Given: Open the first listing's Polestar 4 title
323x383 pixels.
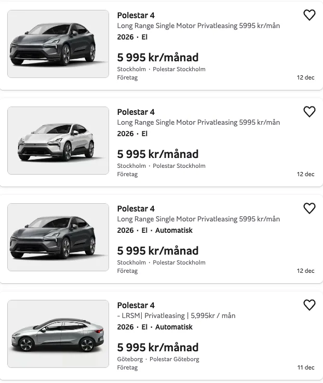Looking at the screenshot, I should tap(136, 16).
